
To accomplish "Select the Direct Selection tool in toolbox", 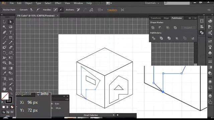I will click(10, 22).
